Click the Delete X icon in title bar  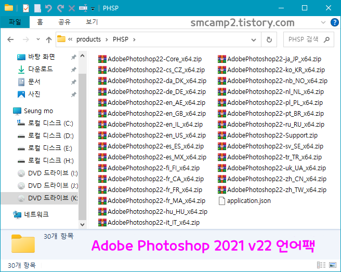point(72,8)
